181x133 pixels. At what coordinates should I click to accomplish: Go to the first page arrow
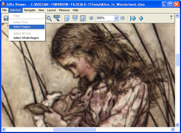[x=133, y=18]
